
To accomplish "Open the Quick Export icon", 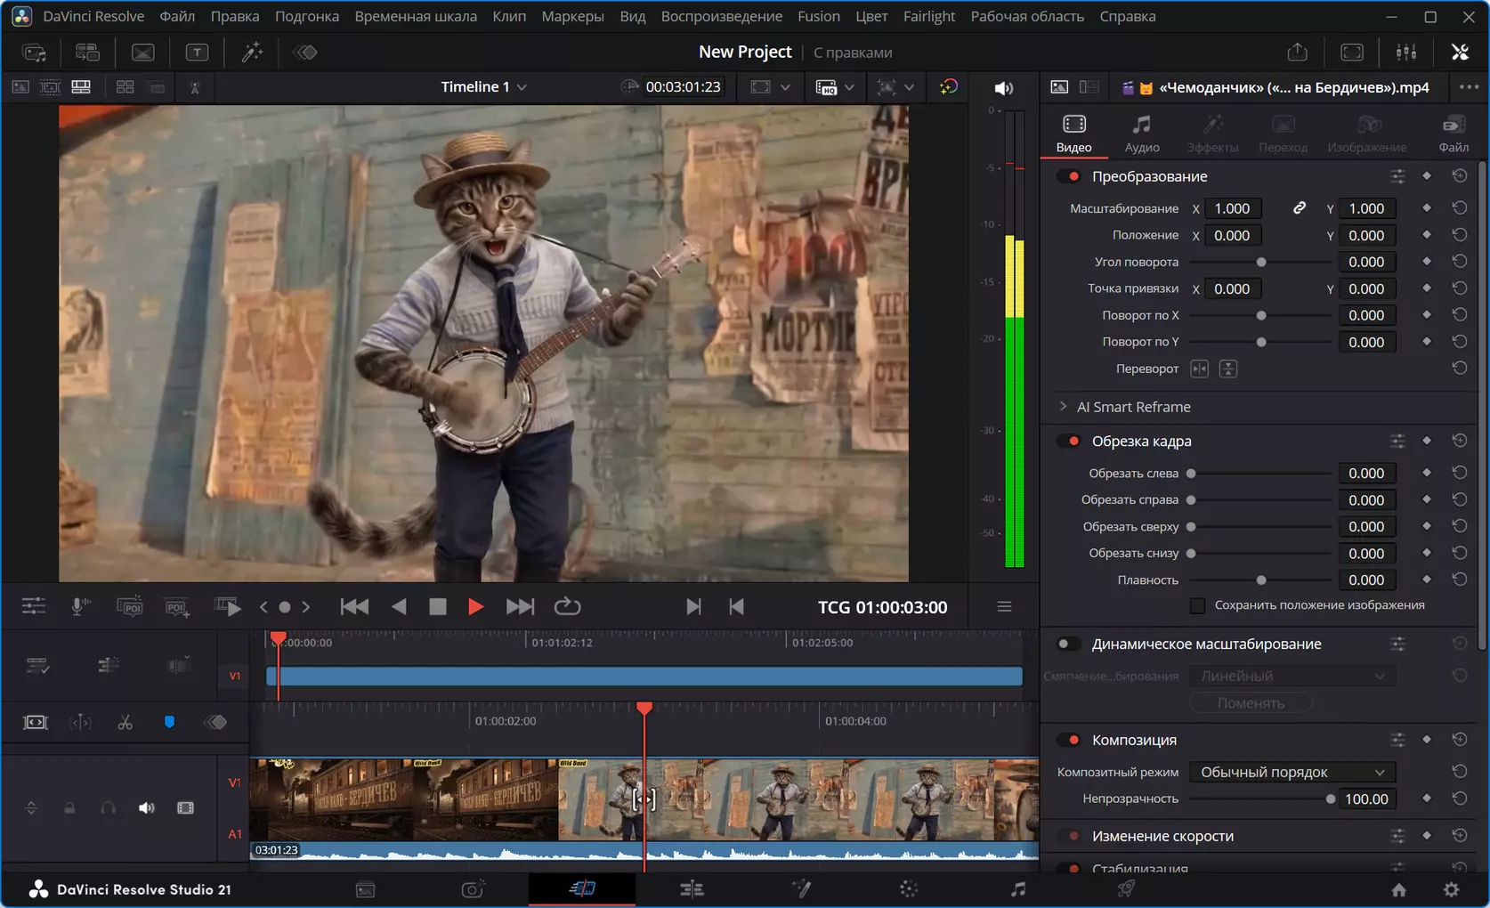I will point(1297,53).
